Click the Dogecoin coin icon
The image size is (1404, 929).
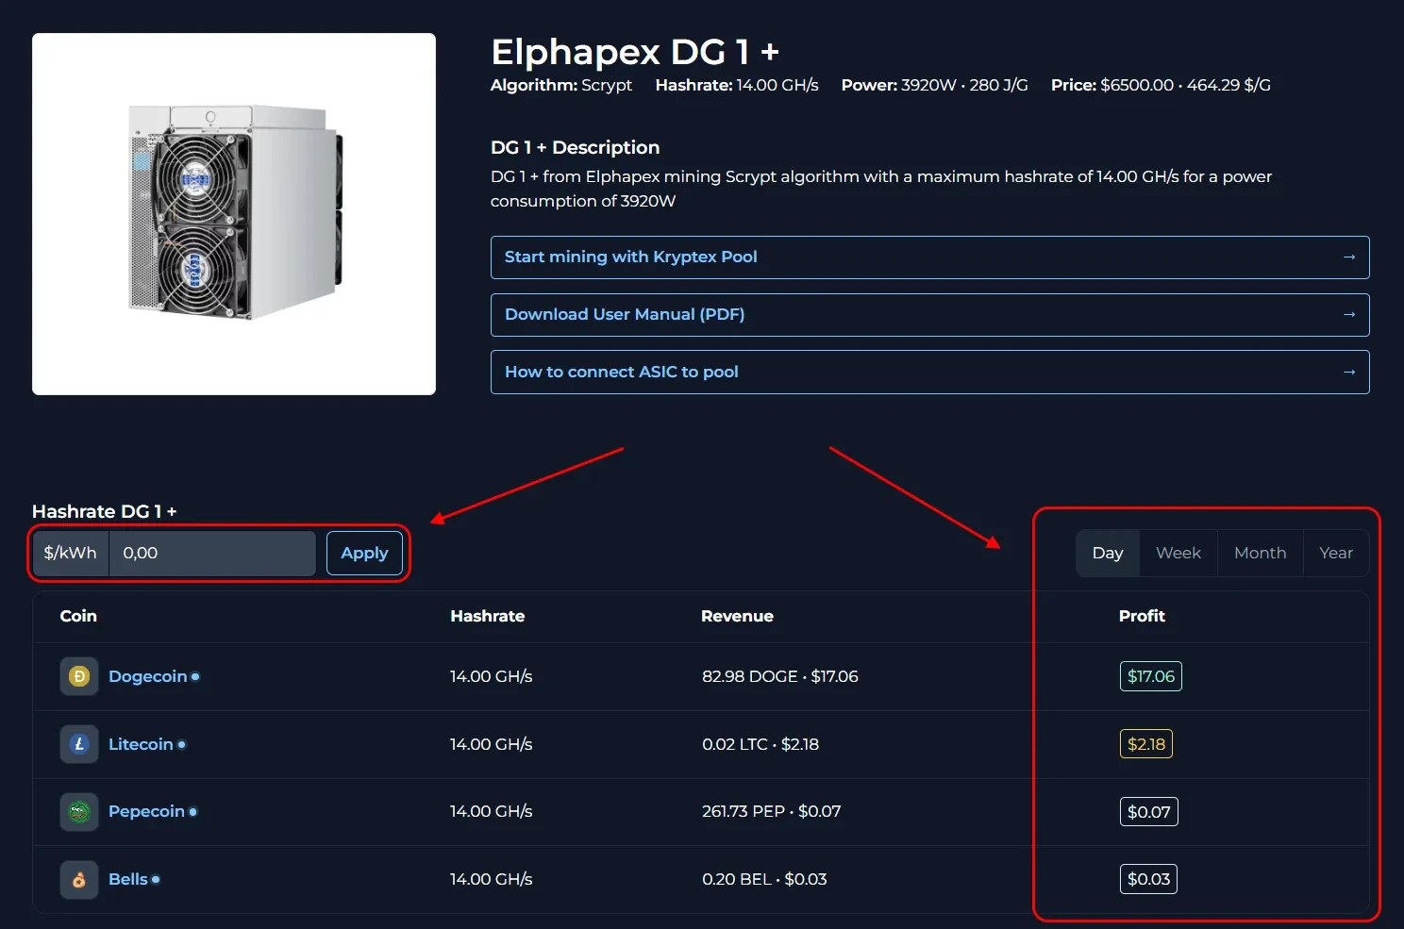point(79,676)
